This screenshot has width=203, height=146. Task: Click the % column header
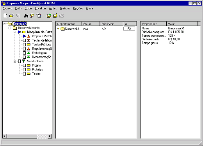130,24
